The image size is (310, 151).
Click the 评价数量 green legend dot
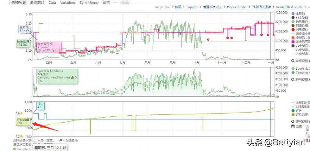pyautogui.click(x=293, y=115)
